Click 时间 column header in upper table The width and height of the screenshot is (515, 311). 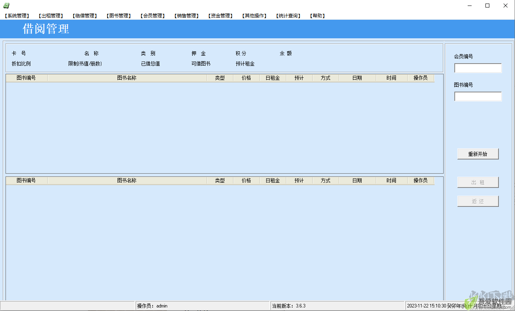pos(392,78)
